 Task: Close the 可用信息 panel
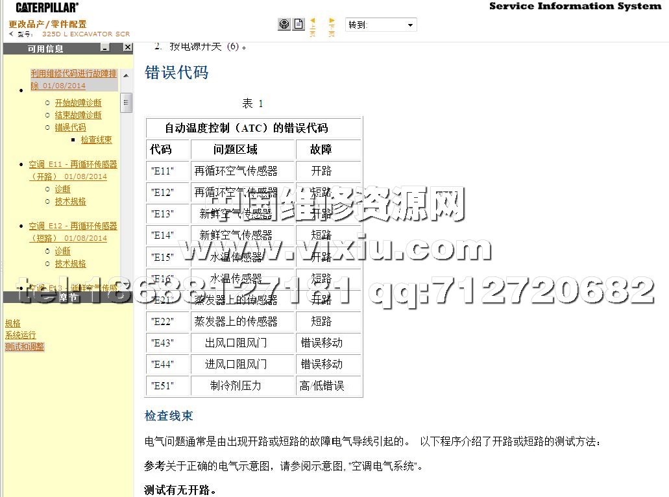(128, 48)
